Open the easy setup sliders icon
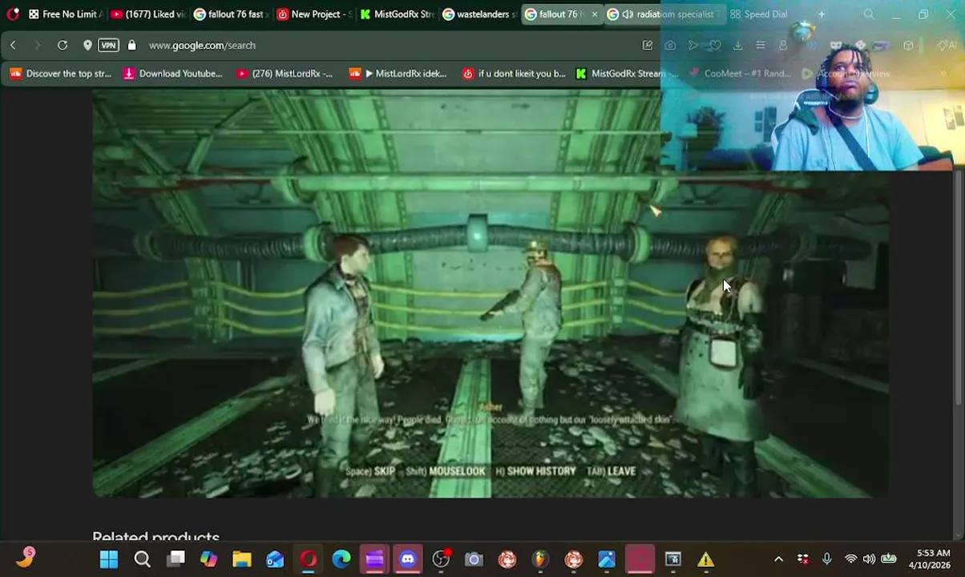 [761, 45]
